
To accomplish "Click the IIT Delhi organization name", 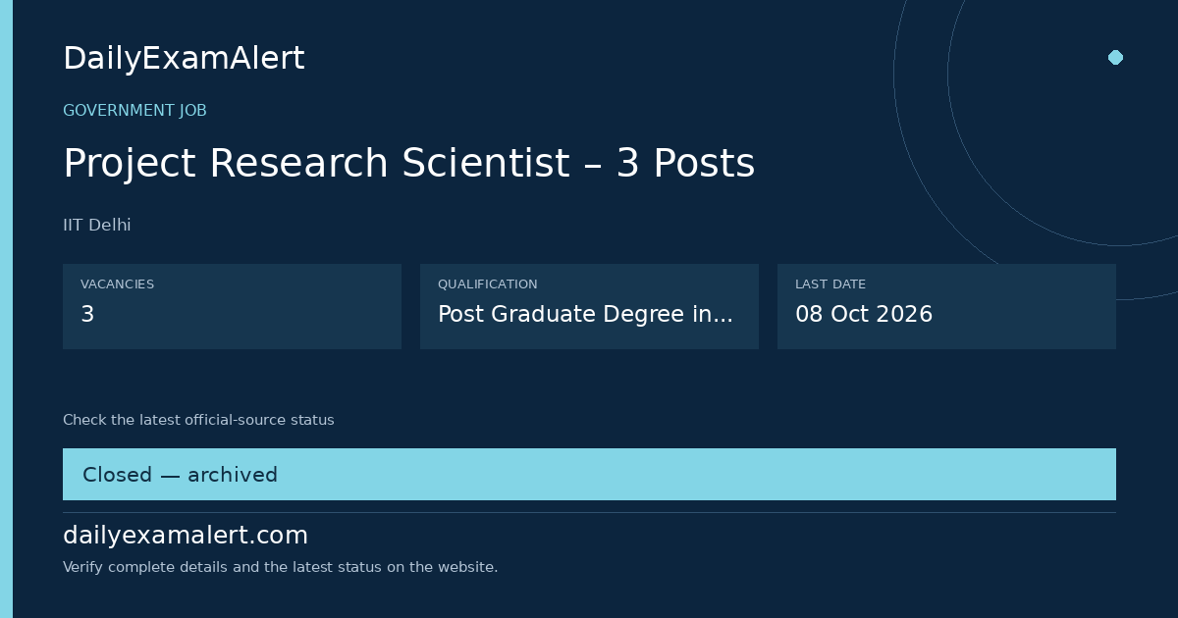I will coord(97,226).
